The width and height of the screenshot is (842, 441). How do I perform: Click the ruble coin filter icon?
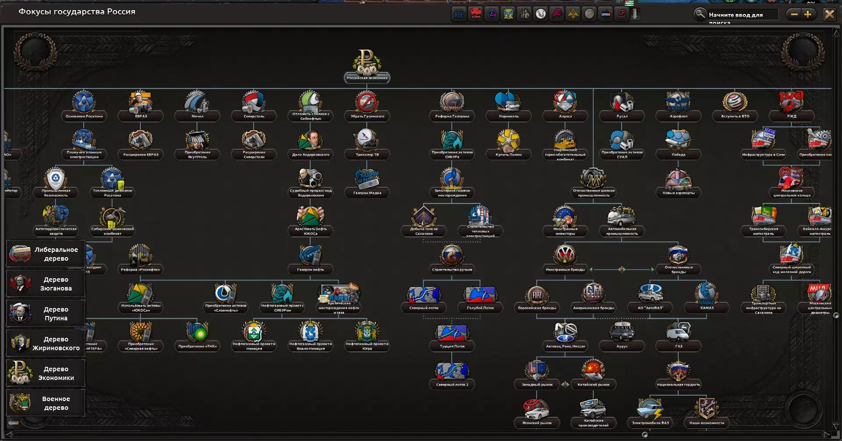[x=589, y=14]
